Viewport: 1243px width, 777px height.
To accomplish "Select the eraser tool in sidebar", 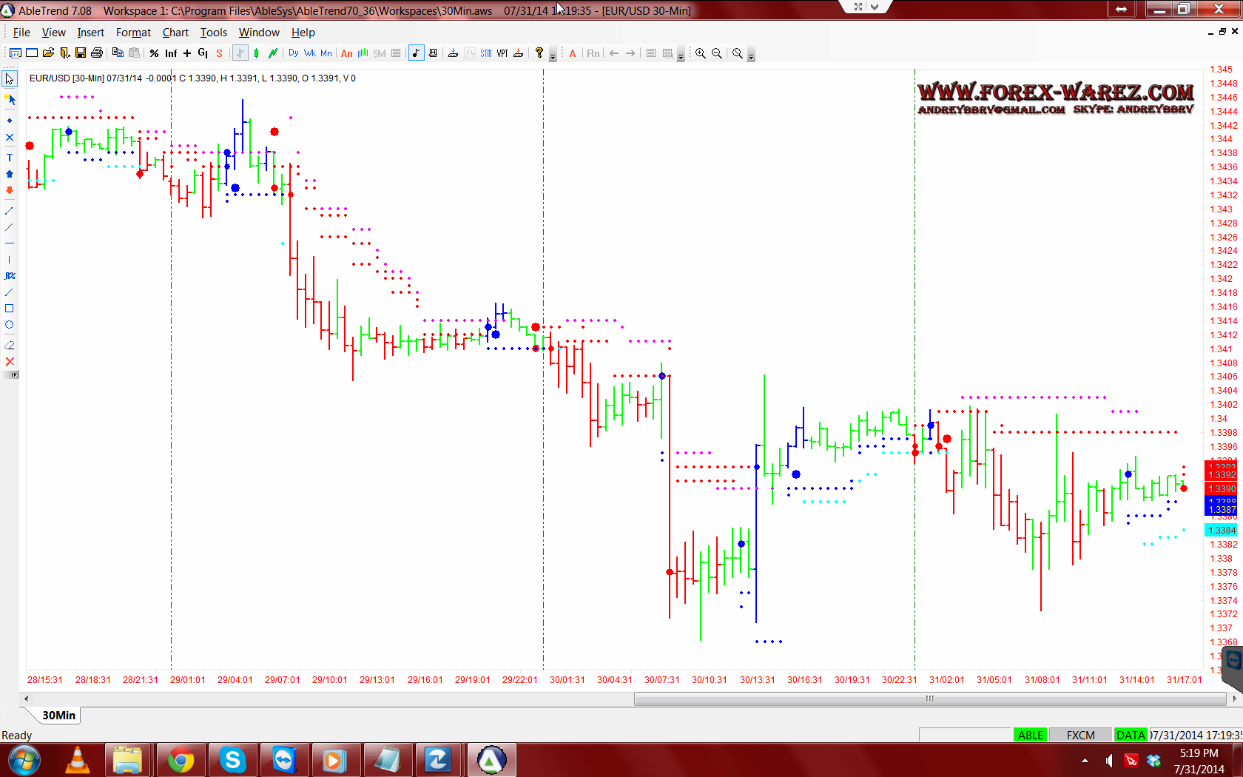I will point(10,346).
